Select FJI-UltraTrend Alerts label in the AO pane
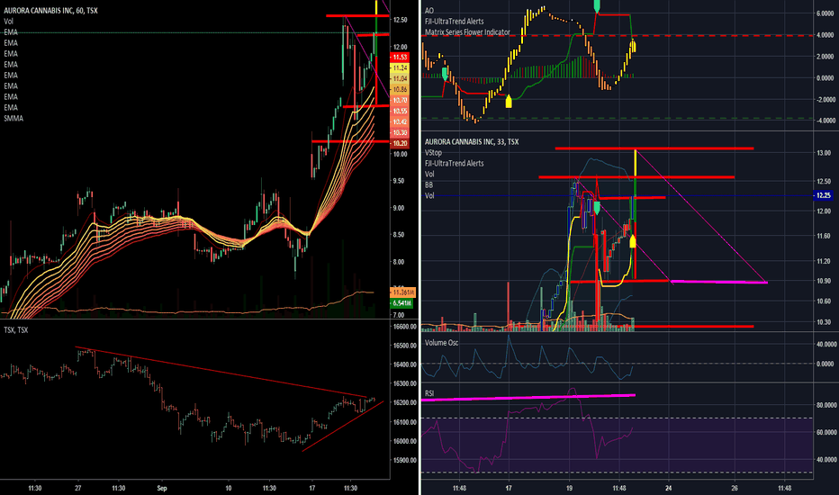This screenshot has width=839, height=495. point(455,22)
